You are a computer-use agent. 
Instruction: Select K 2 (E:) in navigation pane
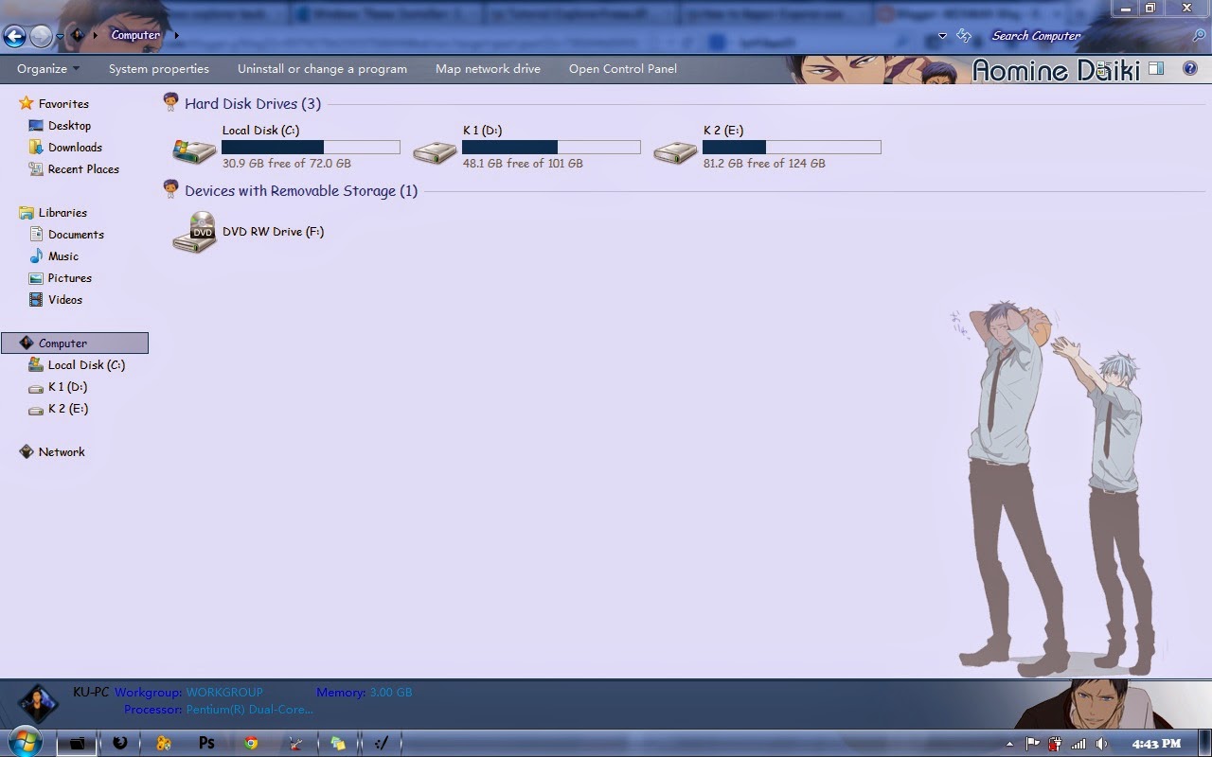68,409
